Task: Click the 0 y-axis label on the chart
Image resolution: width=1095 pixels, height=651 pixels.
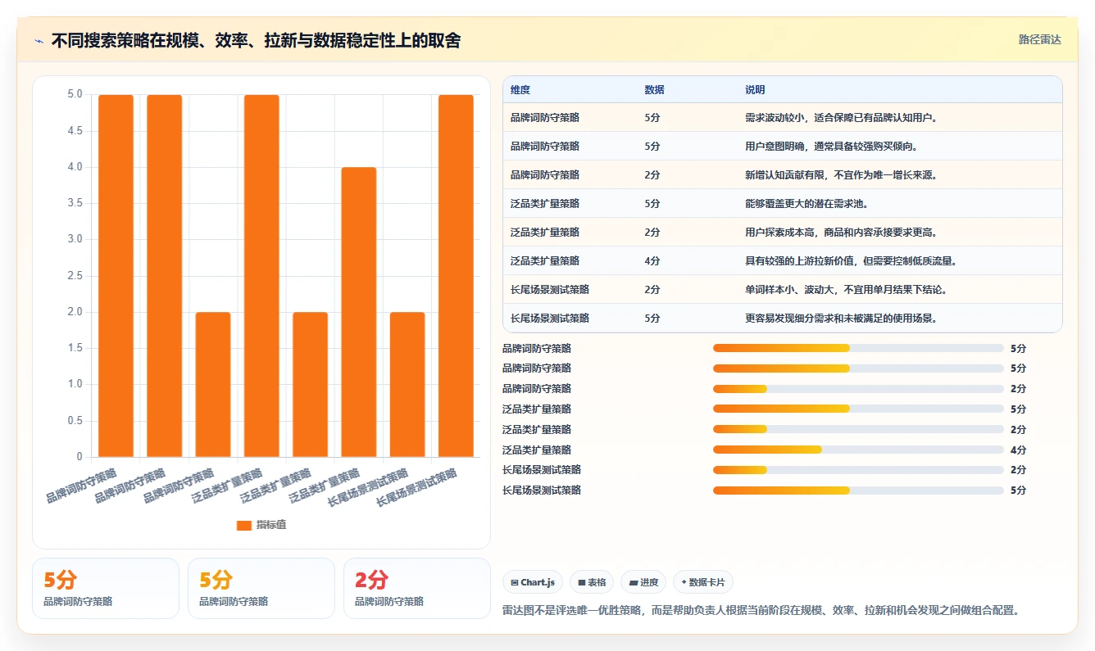Action: click(80, 457)
